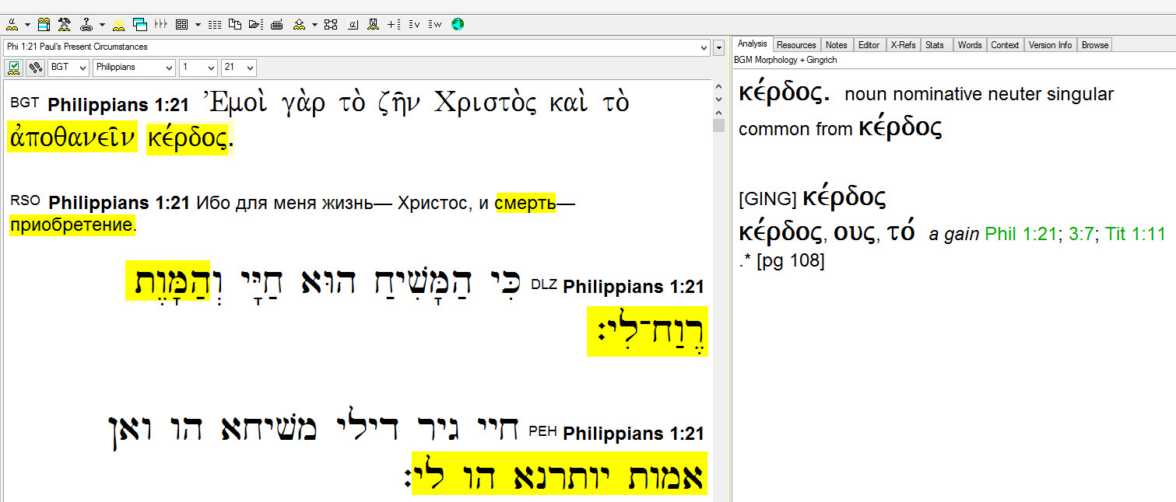The width and height of the screenshot is (1176, 502).
Task: Click the three vertical arrows column icon
Action: (161, 24)
